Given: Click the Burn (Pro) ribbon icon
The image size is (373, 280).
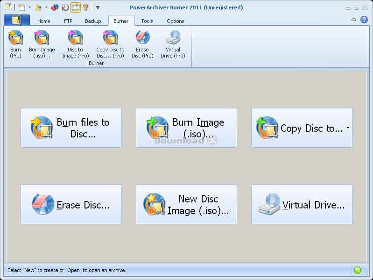Looking at the screenshot, I should (x=15, y=44).
